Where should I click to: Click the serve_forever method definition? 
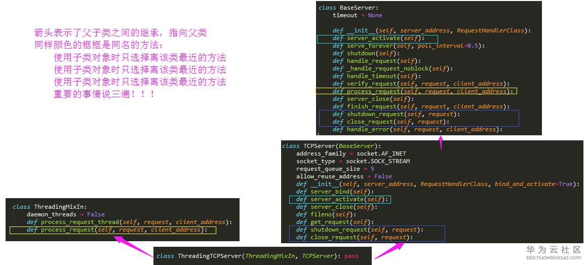coord(409,46)
